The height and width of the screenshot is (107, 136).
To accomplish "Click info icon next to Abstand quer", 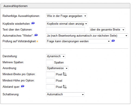I will tap(23, 86).
